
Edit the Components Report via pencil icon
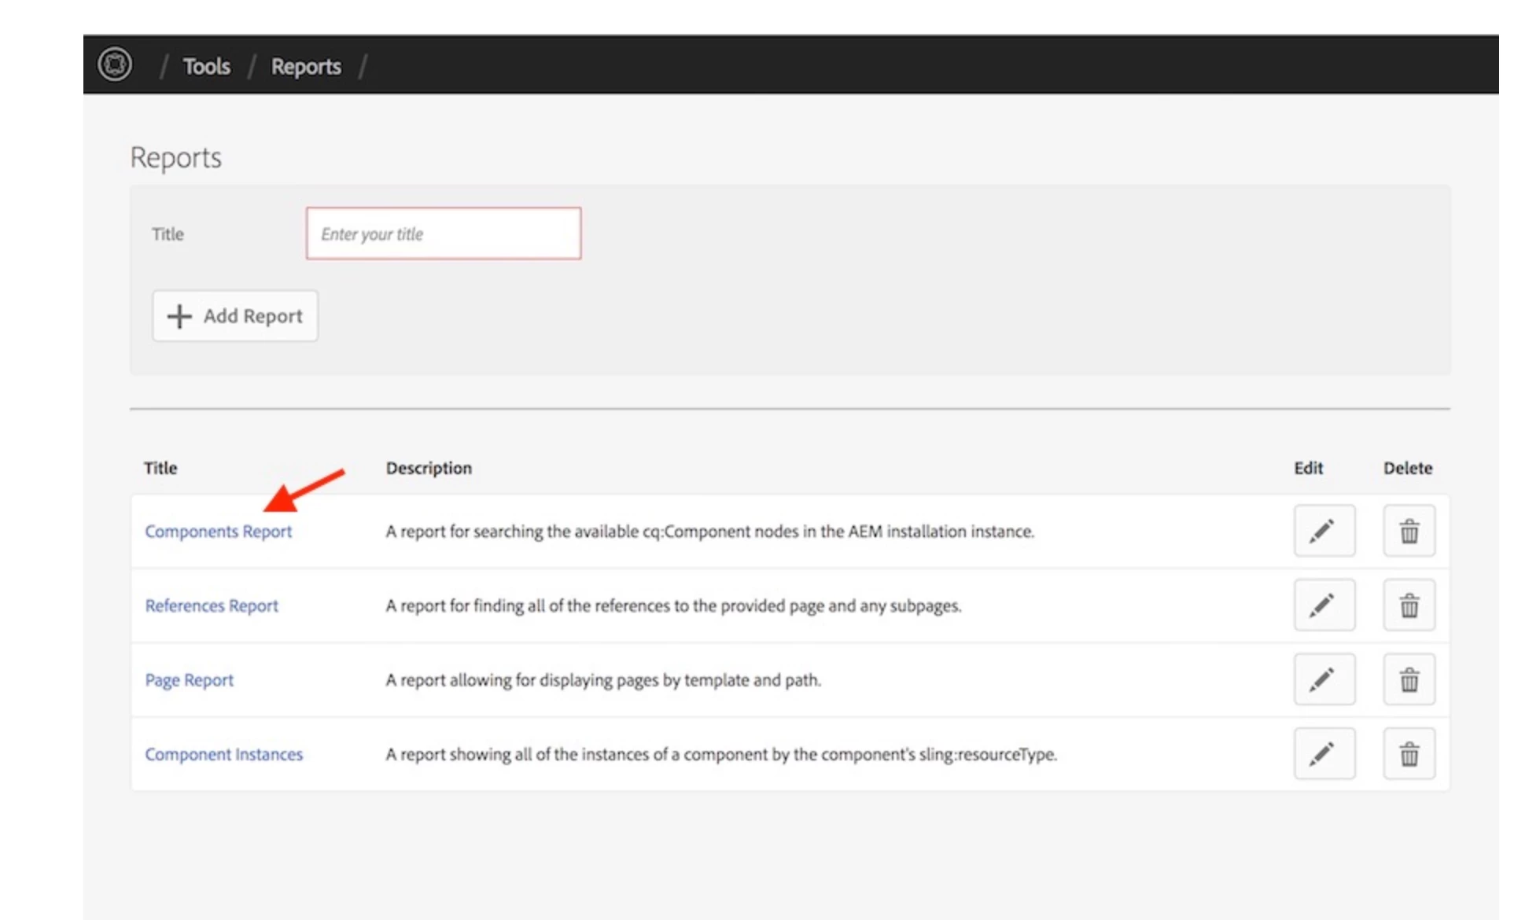coord(1324,531)
